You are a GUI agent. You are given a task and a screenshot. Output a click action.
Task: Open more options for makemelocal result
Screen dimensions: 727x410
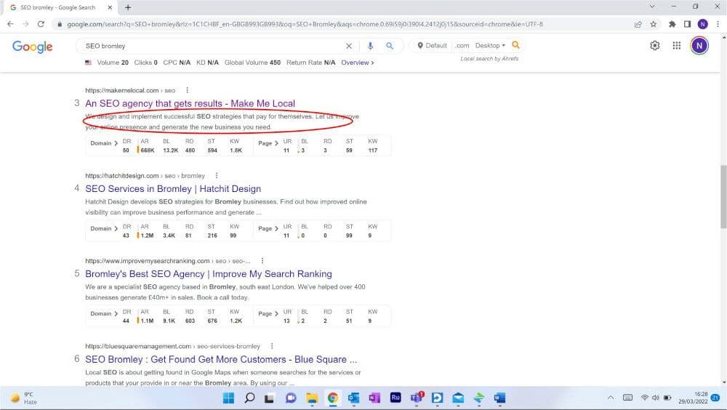(x=187, y=90)
